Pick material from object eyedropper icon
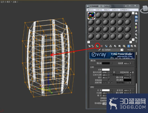Viewport: 148px width, 113px height. [x=99, y=50]
